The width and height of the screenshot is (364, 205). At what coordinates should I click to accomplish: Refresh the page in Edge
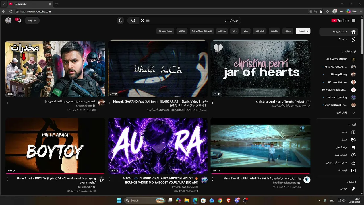click(11, 11)
